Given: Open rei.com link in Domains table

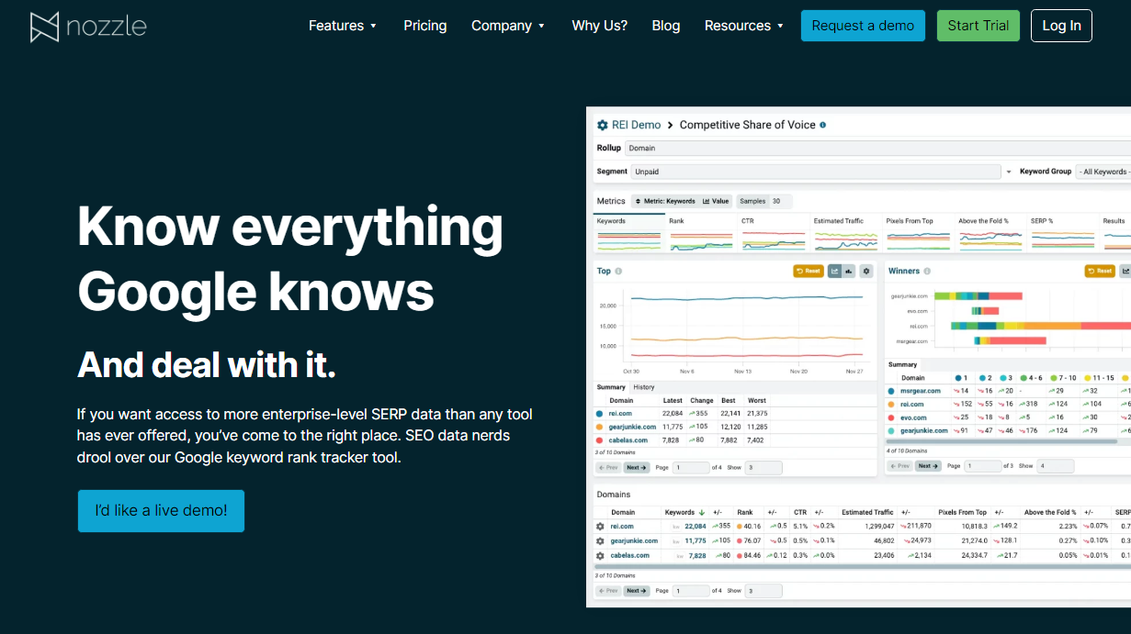Looking at the screenshot, I should (x=622, y=527).
